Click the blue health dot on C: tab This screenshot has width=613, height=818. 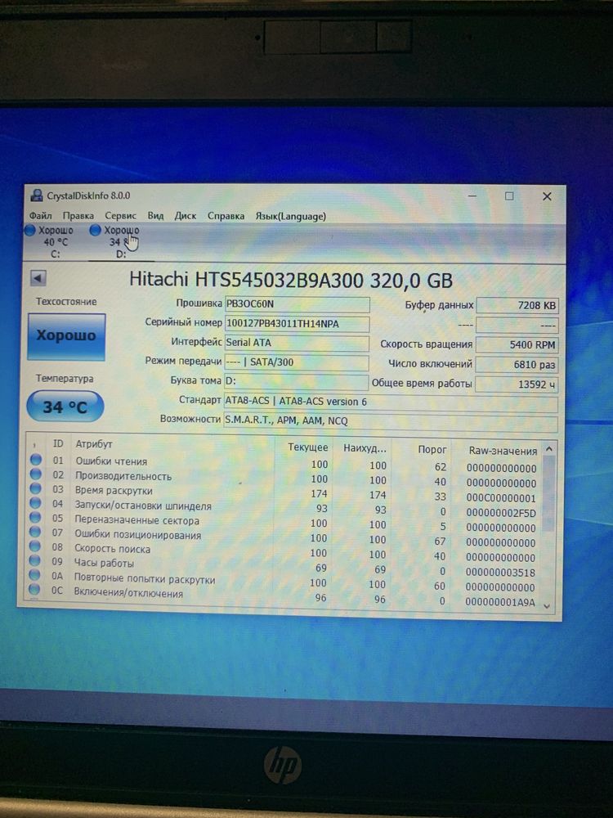pyautogui.click(x=30, y=230)
